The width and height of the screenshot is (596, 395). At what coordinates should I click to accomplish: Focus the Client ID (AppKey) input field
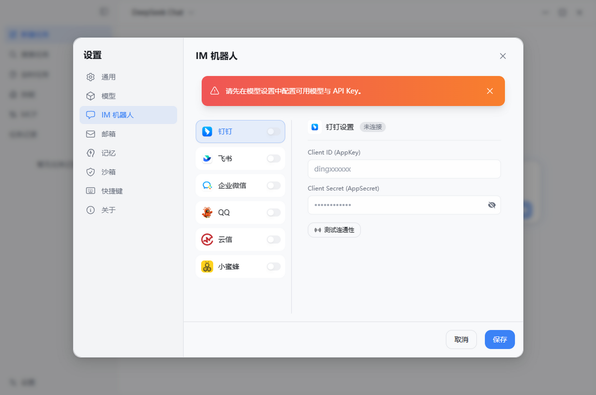click(x=404, y=169)
